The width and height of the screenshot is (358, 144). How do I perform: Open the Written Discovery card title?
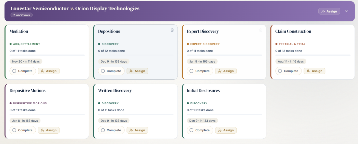coord(115,91)
